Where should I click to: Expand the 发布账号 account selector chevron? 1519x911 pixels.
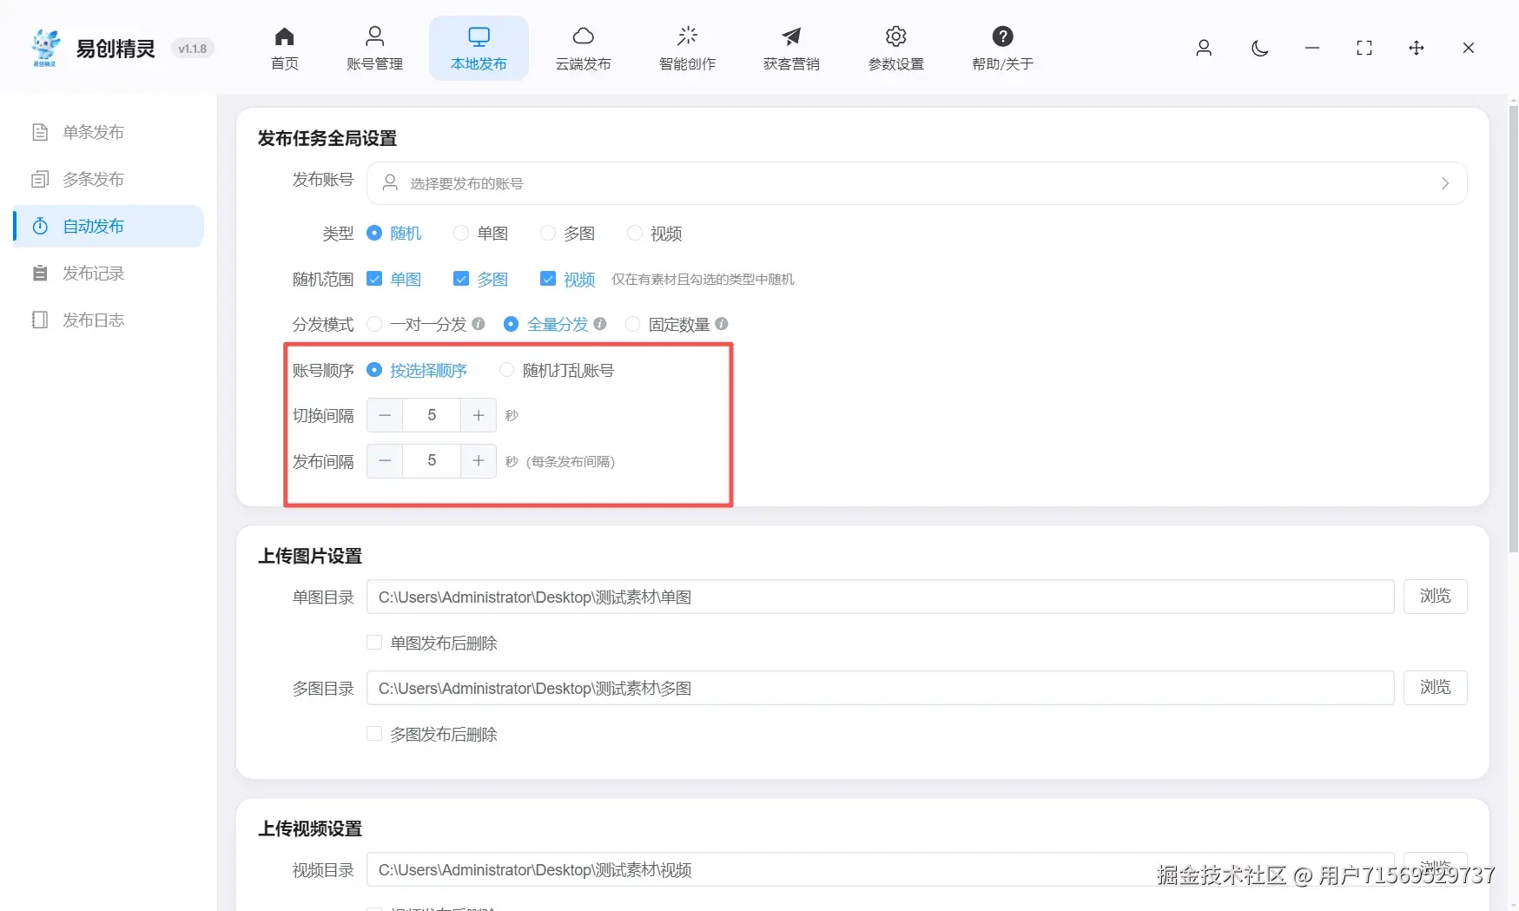1444,183
